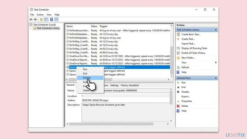Select the OneDrive Per-Ma... task row
The height and width of the screenshot is (139, 247).
point(118,56)
